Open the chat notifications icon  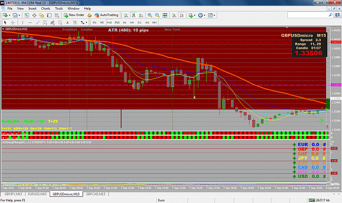(338, 15)
